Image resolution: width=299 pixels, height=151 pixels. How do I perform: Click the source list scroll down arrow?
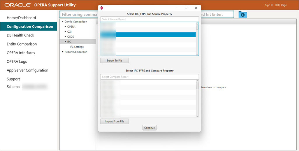(x=197, y=54)
